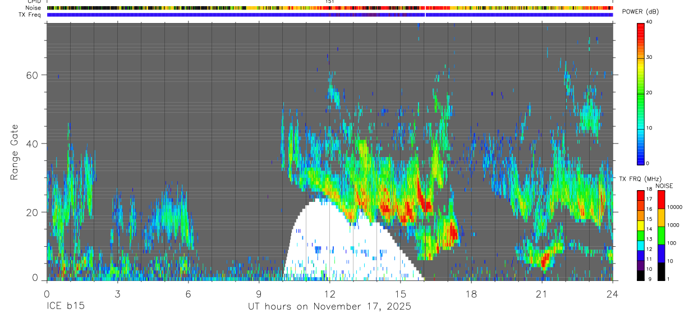689x318 pixels.
Task: Click the 24 hour tick label
Action: coord(612,294)
